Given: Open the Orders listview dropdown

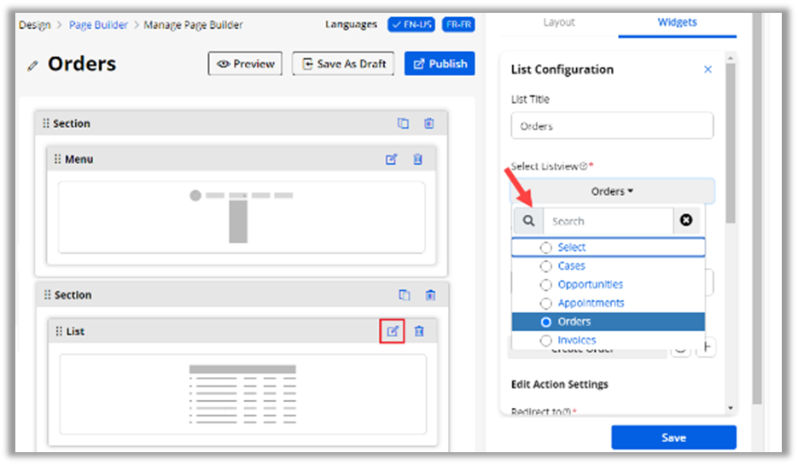Looking at the screenshot, I should click(x=612, y=192).
